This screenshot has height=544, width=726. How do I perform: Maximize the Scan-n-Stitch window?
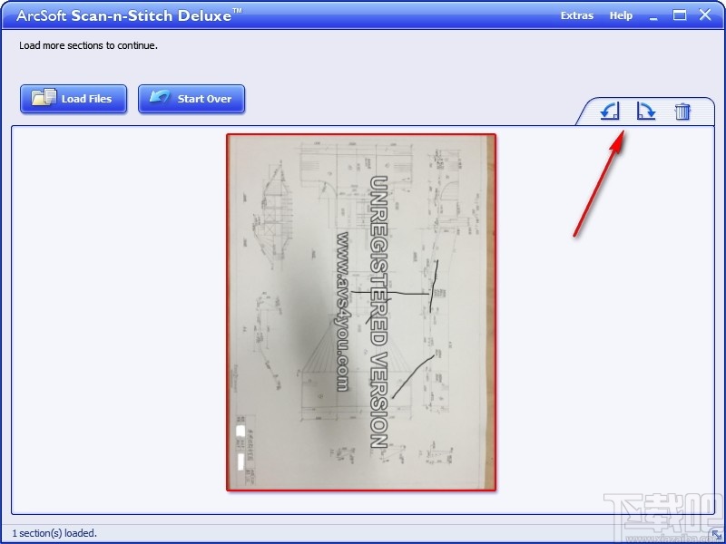coord(679,15)
